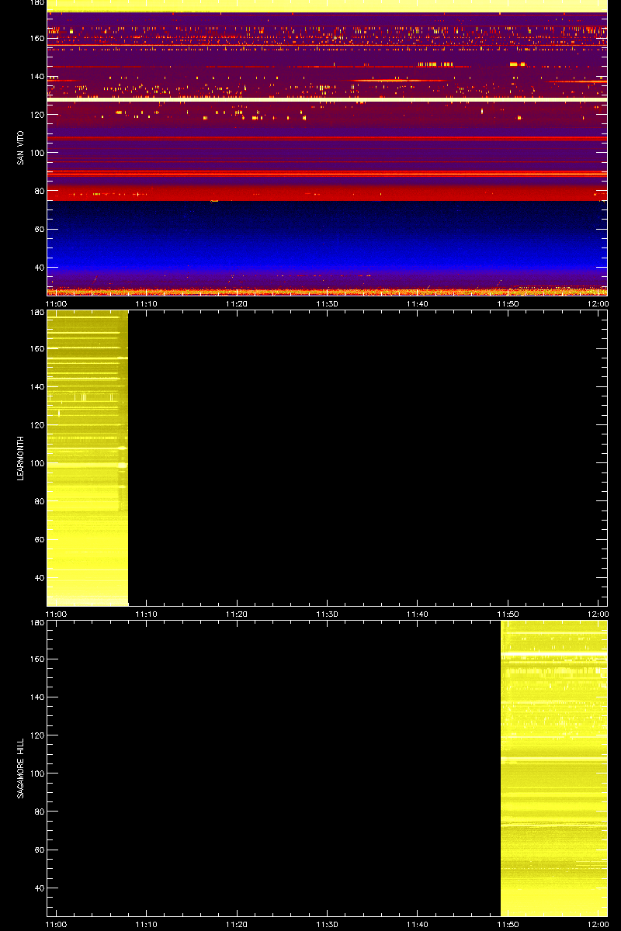Select the 180 frequency label on Learmonth axis
Image resolution: width=621 pixels, height=931 pixels.
point(36,313)
